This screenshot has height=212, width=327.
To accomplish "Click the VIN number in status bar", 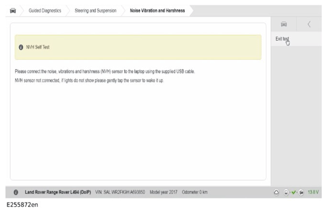I will coord(120,192).
